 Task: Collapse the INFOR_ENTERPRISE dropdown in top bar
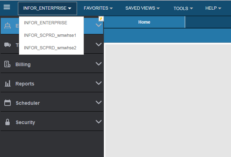point(47,8)
